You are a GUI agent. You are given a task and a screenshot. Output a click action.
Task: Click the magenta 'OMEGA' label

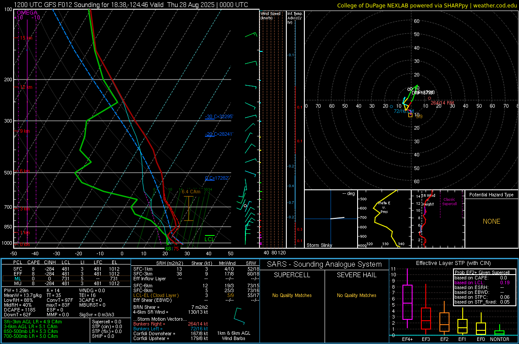pyautogui.click(x=27, y=13)
